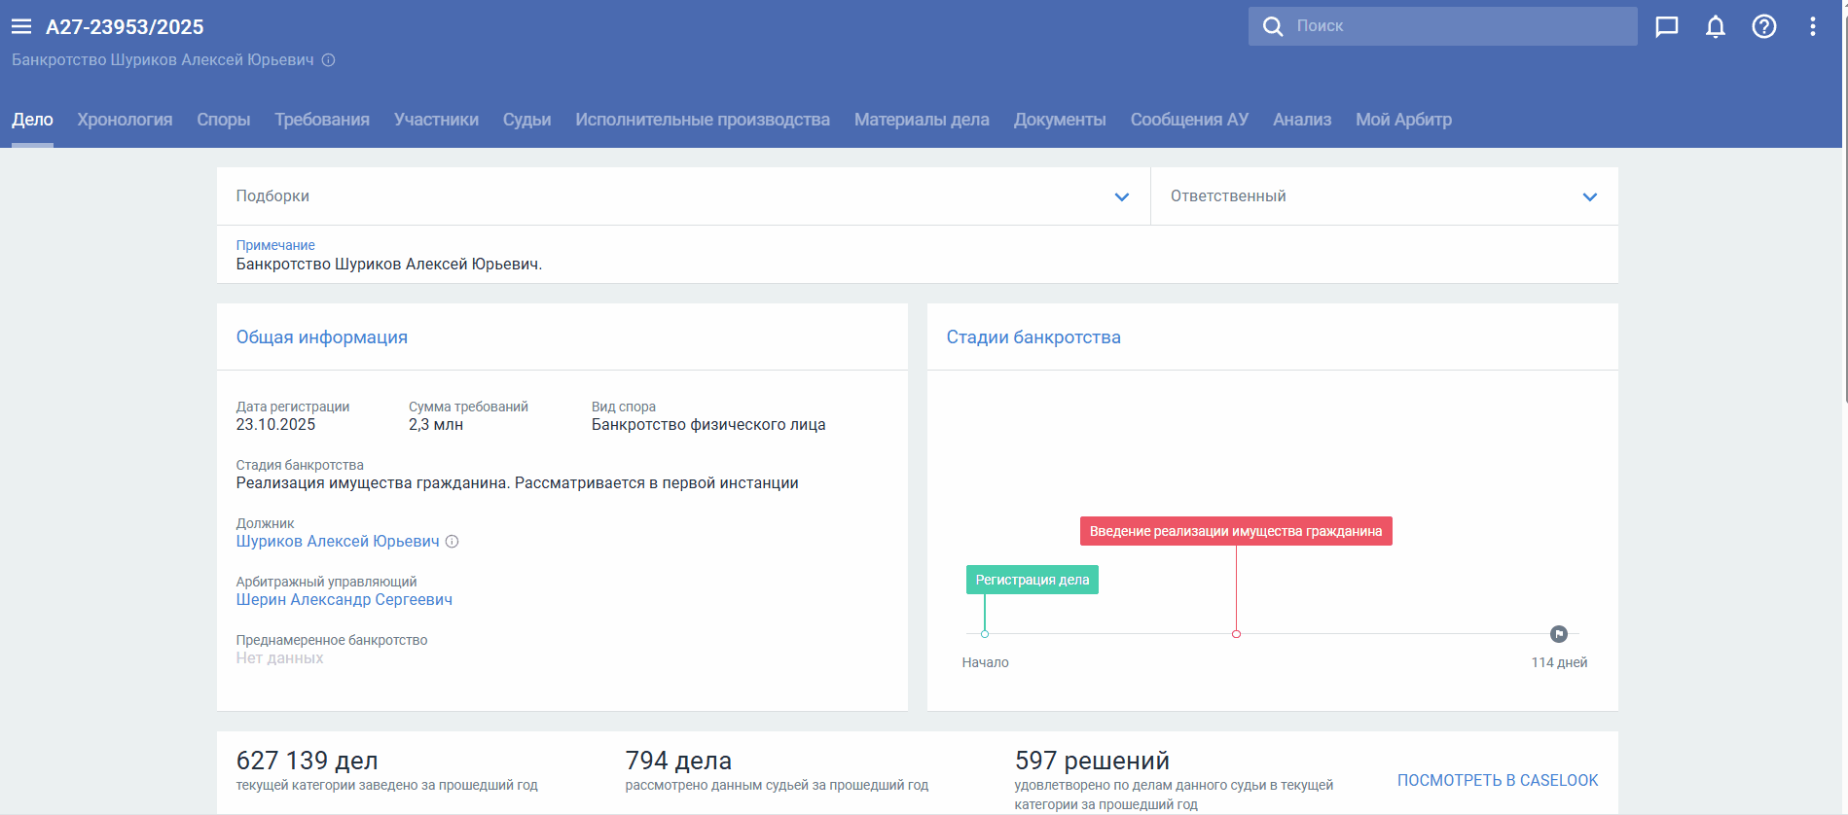Expand the Ответственный dropdown
This screenshot has height=815, width=1848.
point(1589,196)
